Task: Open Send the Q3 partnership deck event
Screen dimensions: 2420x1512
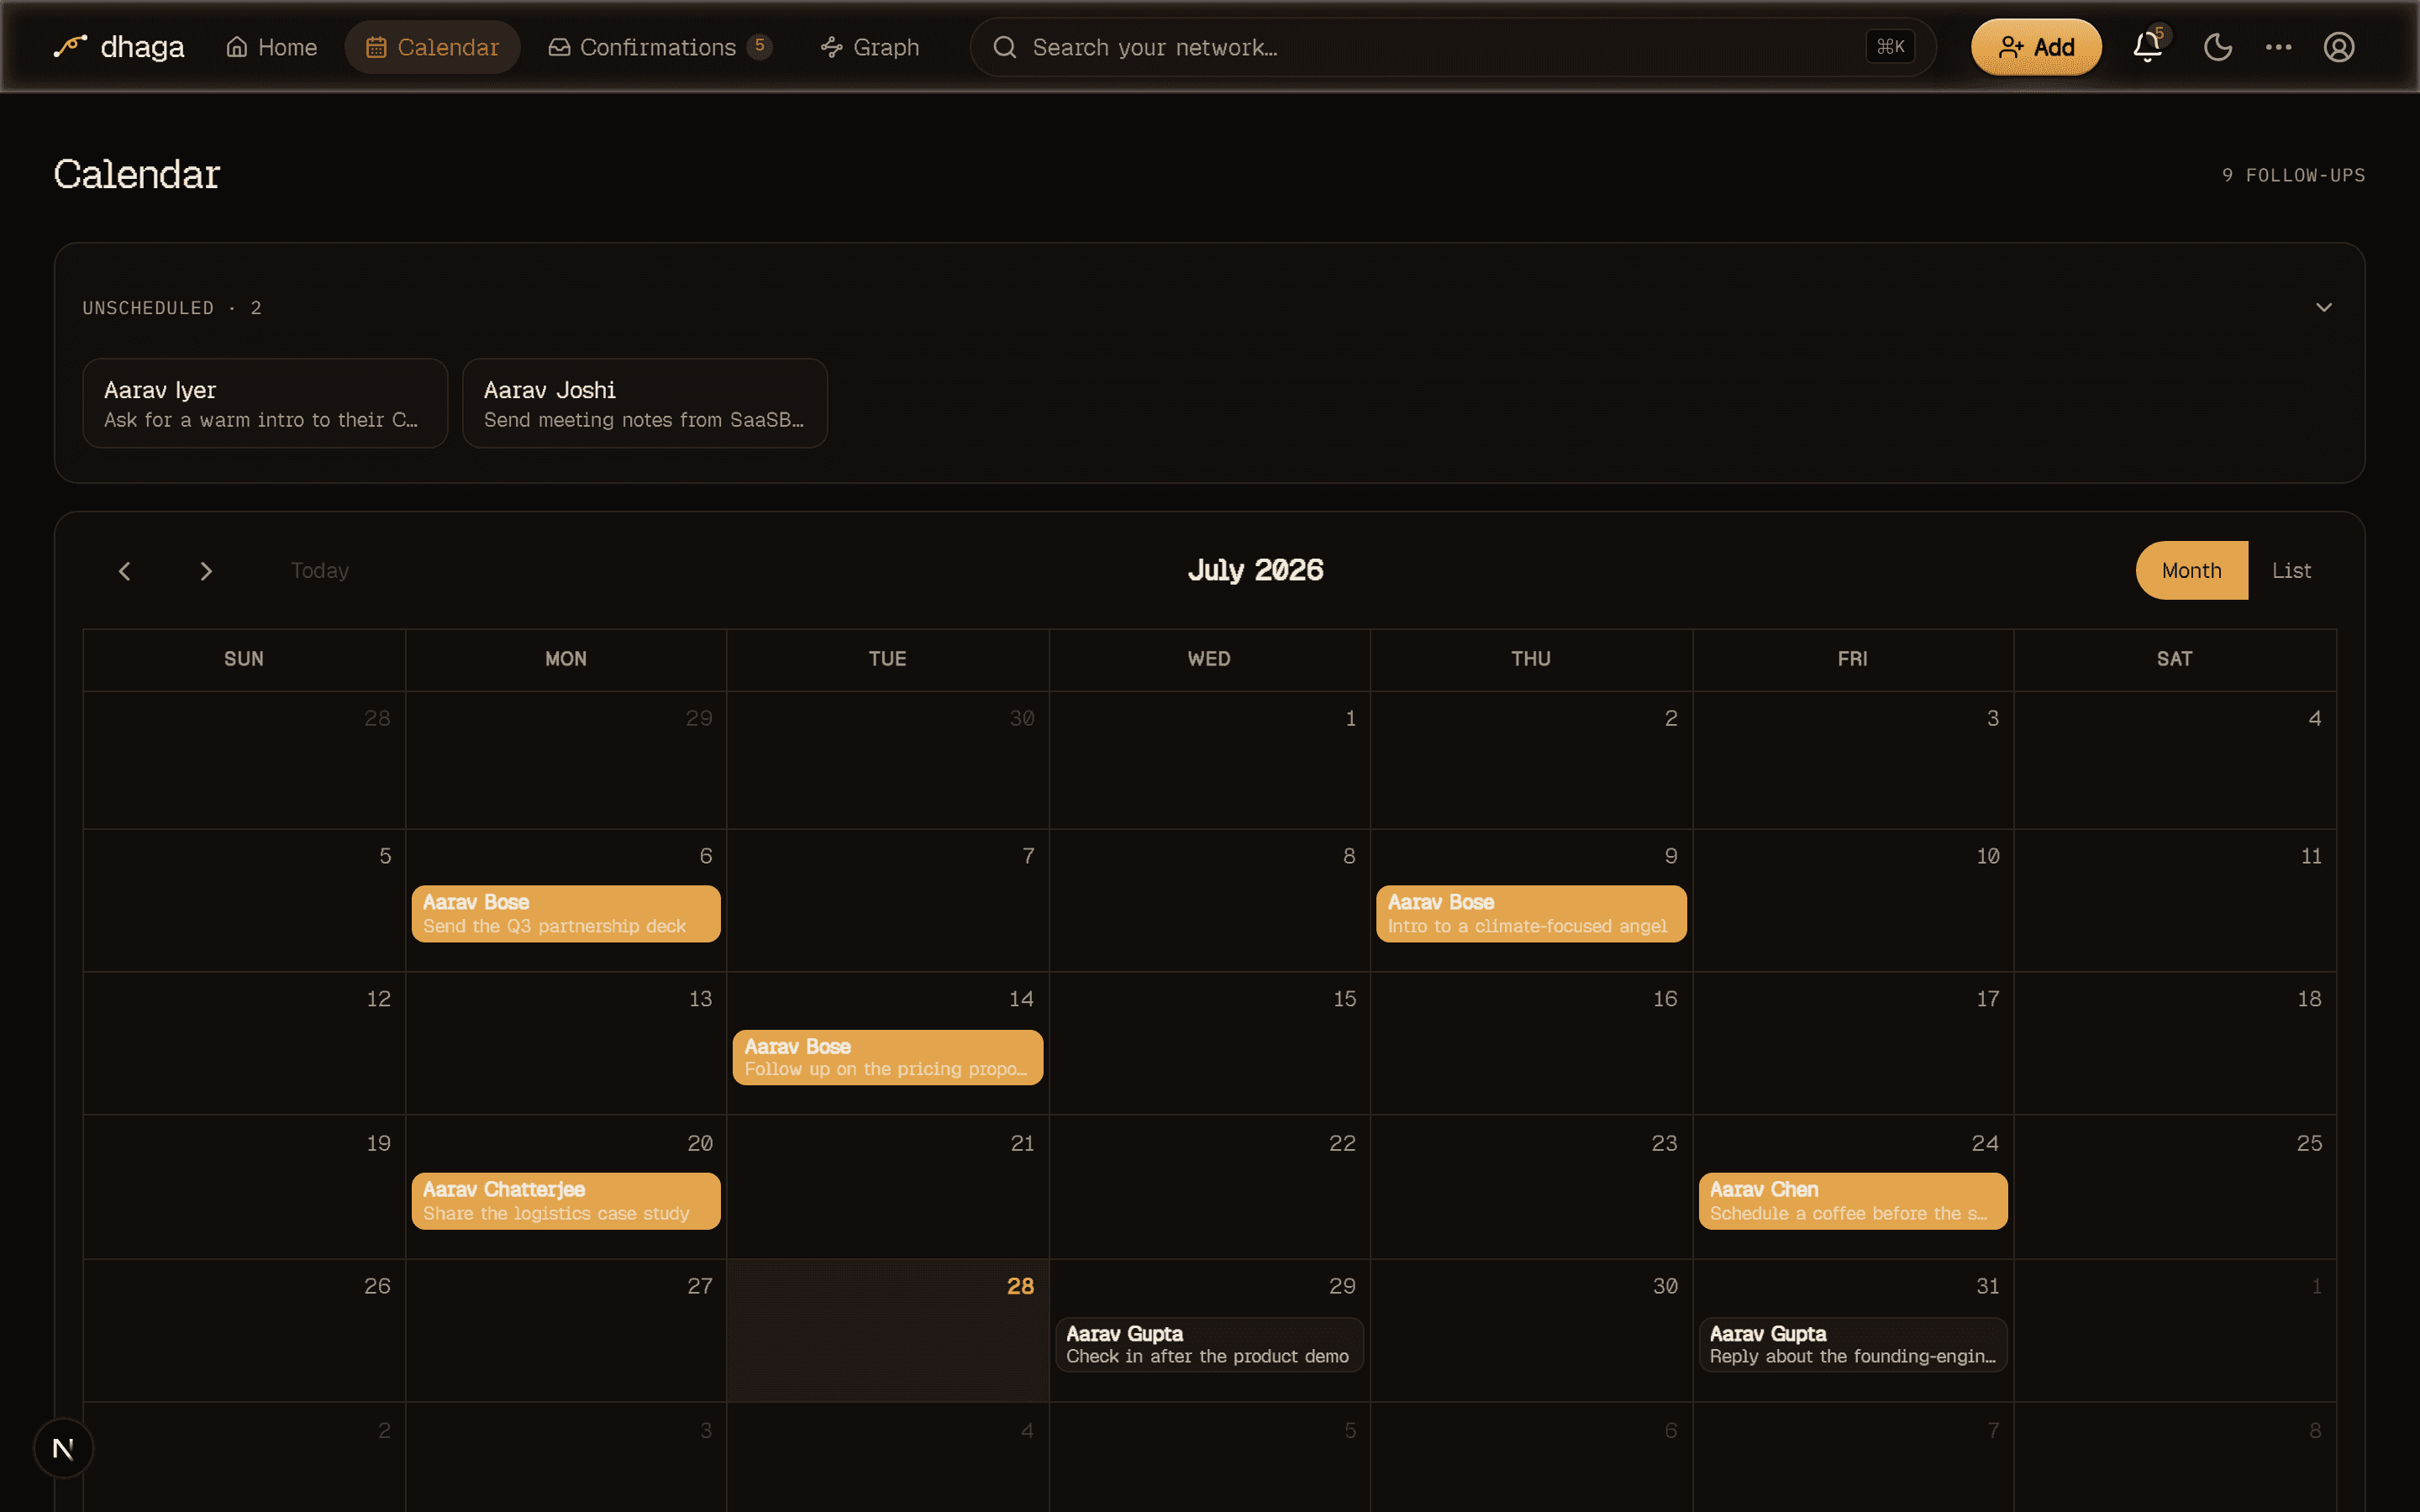Action: click(x=566, y=913)
